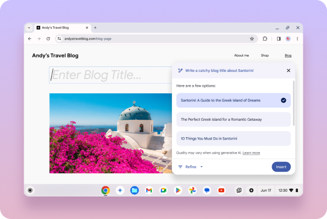This screenshot has width=327, height=219.
Task: Open a new tab with plus button
Action: click(95, 27)
